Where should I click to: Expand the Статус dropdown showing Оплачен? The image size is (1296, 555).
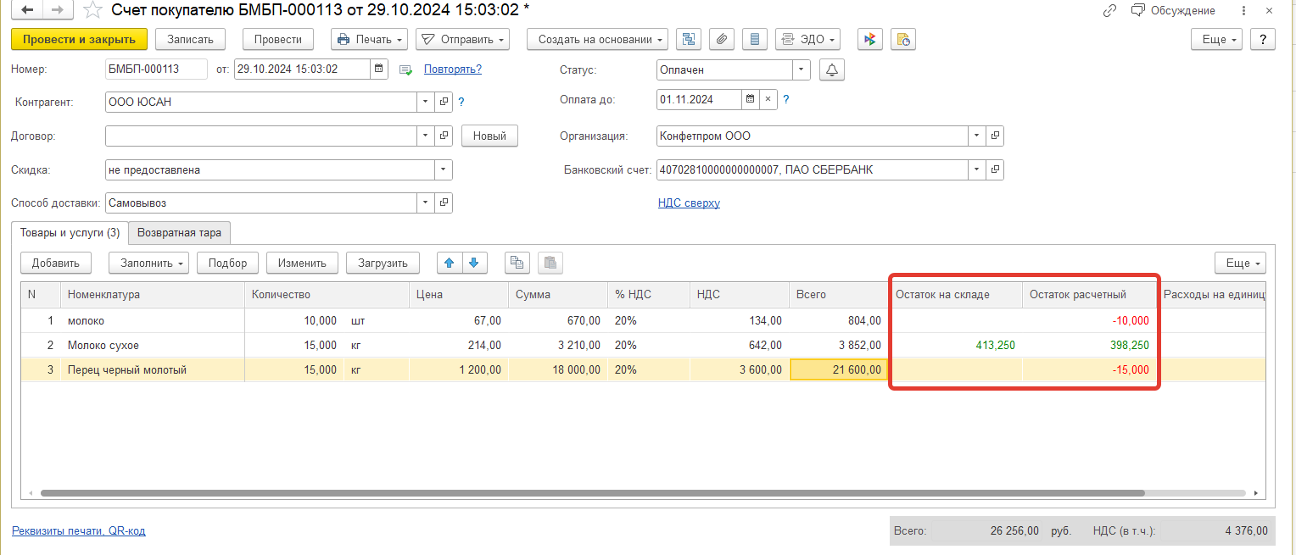(802, 70)
